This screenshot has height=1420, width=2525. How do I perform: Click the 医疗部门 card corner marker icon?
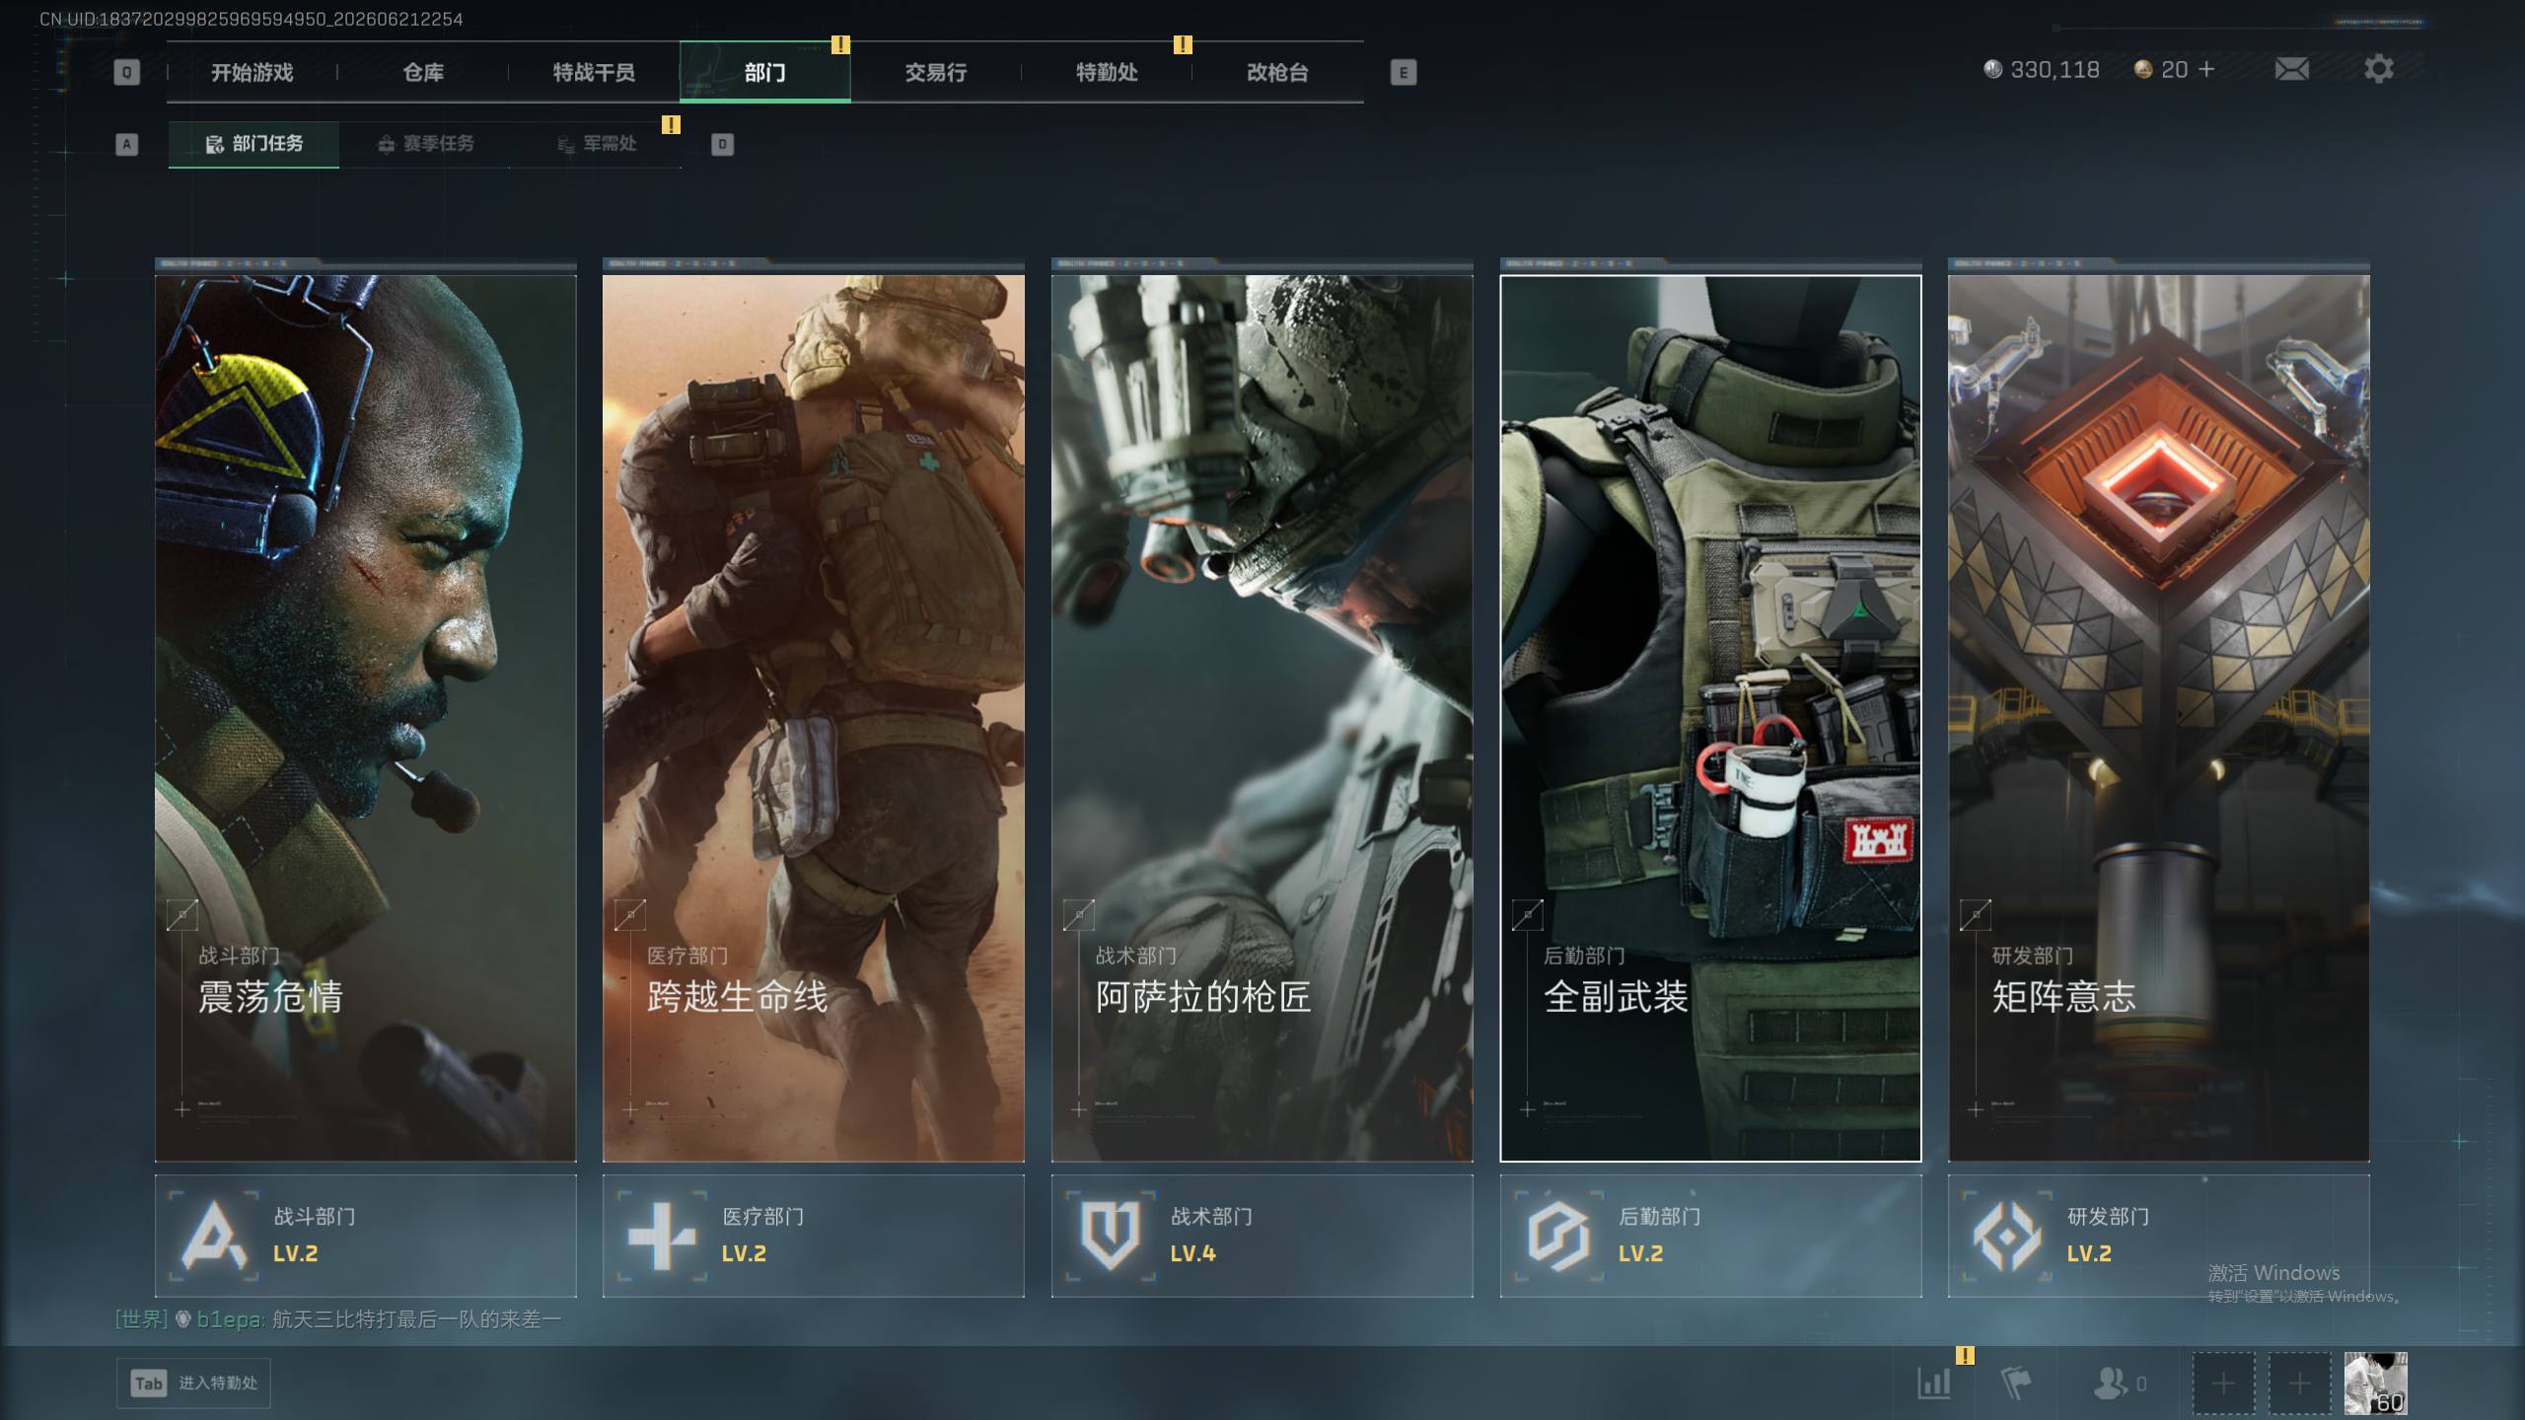(x=630, y=915)
